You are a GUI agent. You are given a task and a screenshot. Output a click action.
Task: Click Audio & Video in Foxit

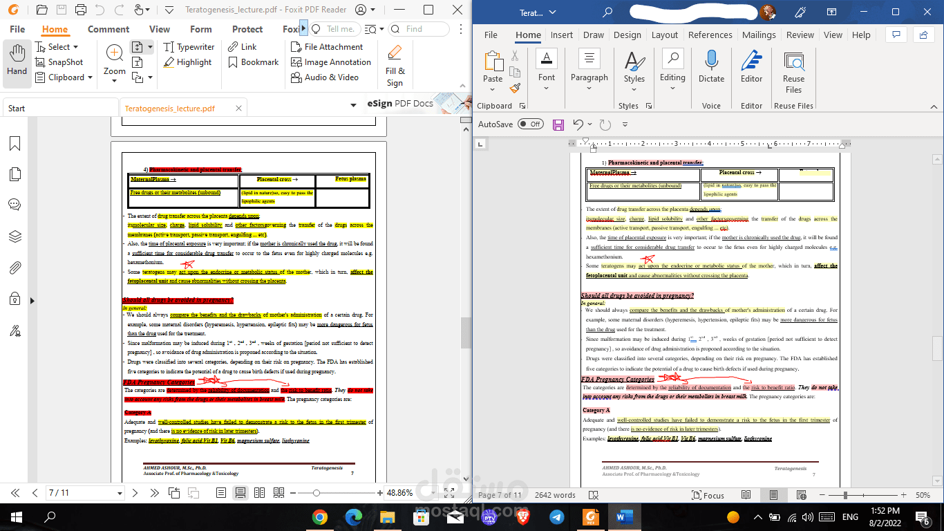point(324,77)
